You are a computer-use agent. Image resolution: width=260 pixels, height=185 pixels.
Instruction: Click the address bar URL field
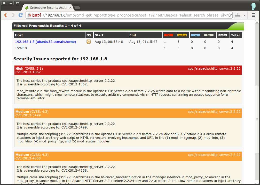point(129,15)
